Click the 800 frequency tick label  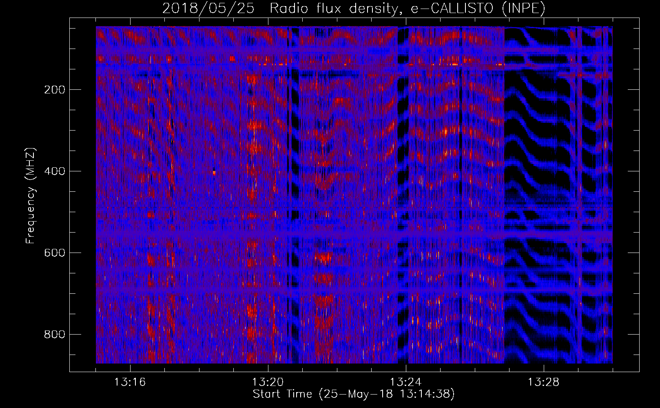pos(55,334)
